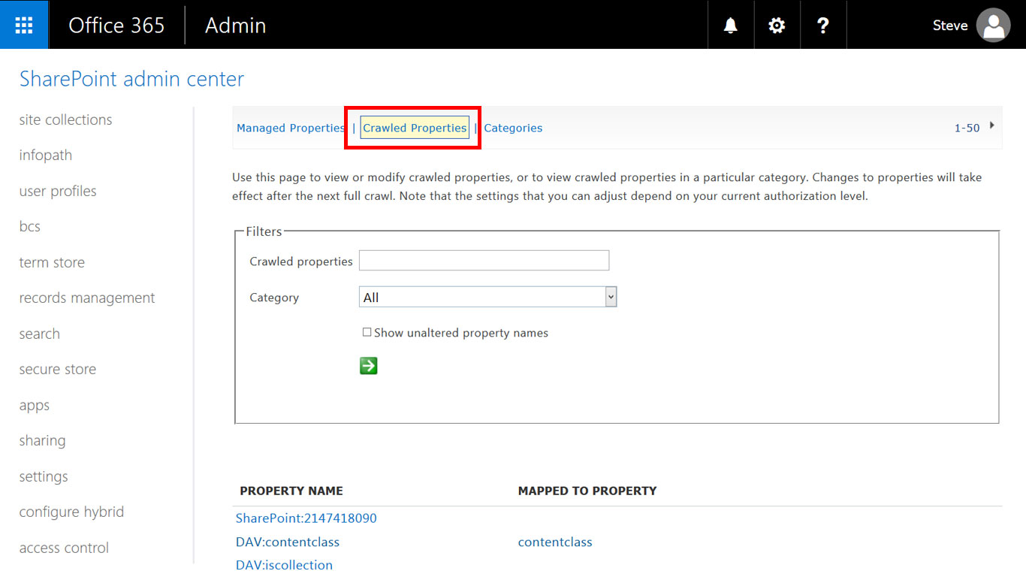
Task: Click the help question mark icon
Action: pos(823,26)
